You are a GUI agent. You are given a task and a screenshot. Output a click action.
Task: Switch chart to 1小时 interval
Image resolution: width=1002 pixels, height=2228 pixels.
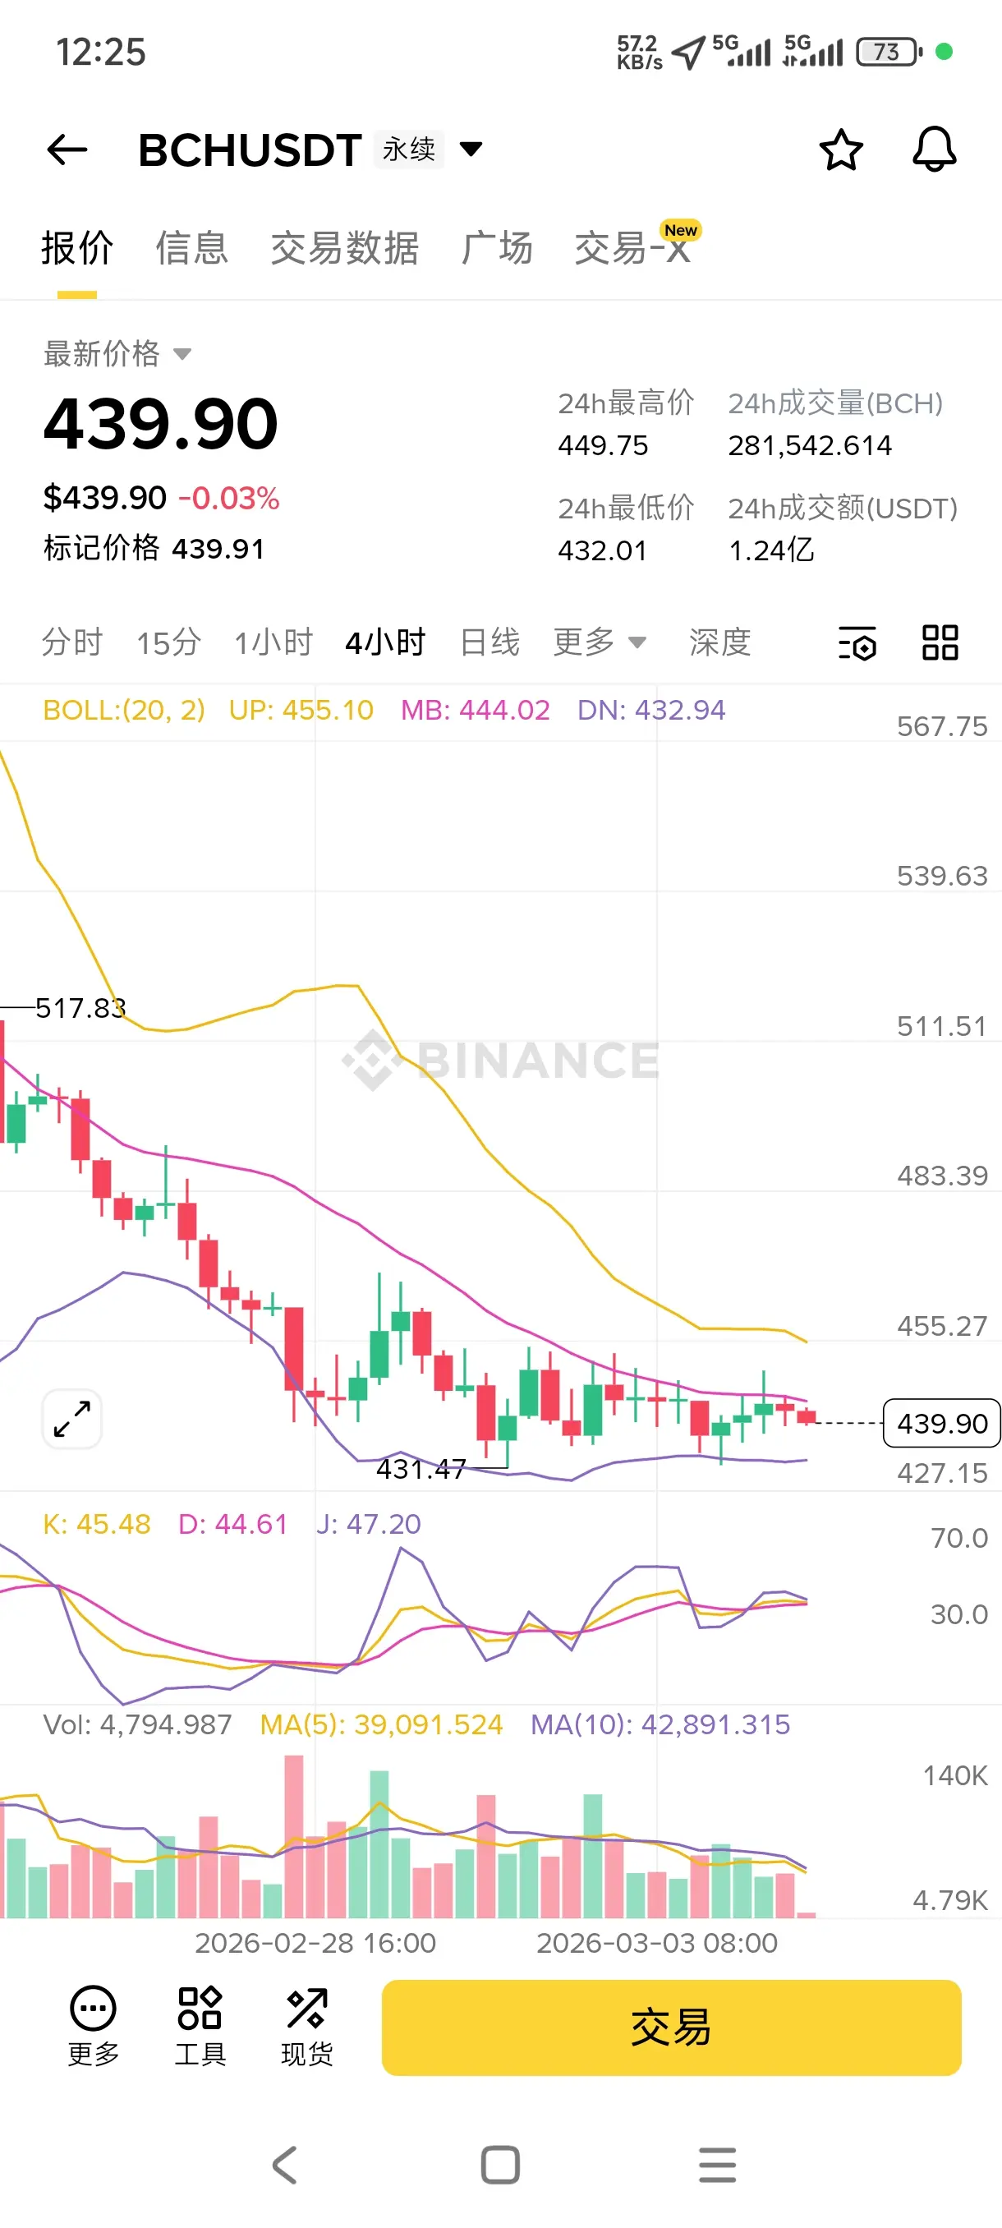pyautogui.click(x=273, y=642)
